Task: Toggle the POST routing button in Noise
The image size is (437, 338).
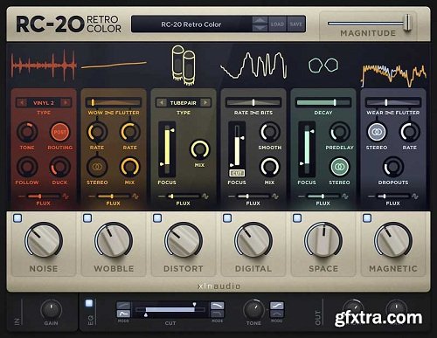Action: click(59, 132)
